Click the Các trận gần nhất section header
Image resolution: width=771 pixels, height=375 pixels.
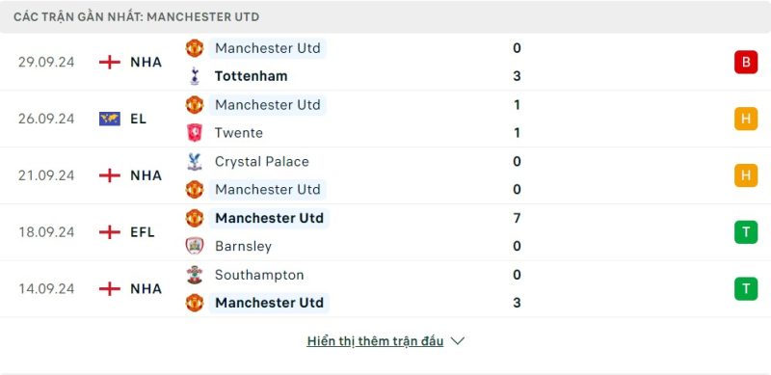[137, 16]
